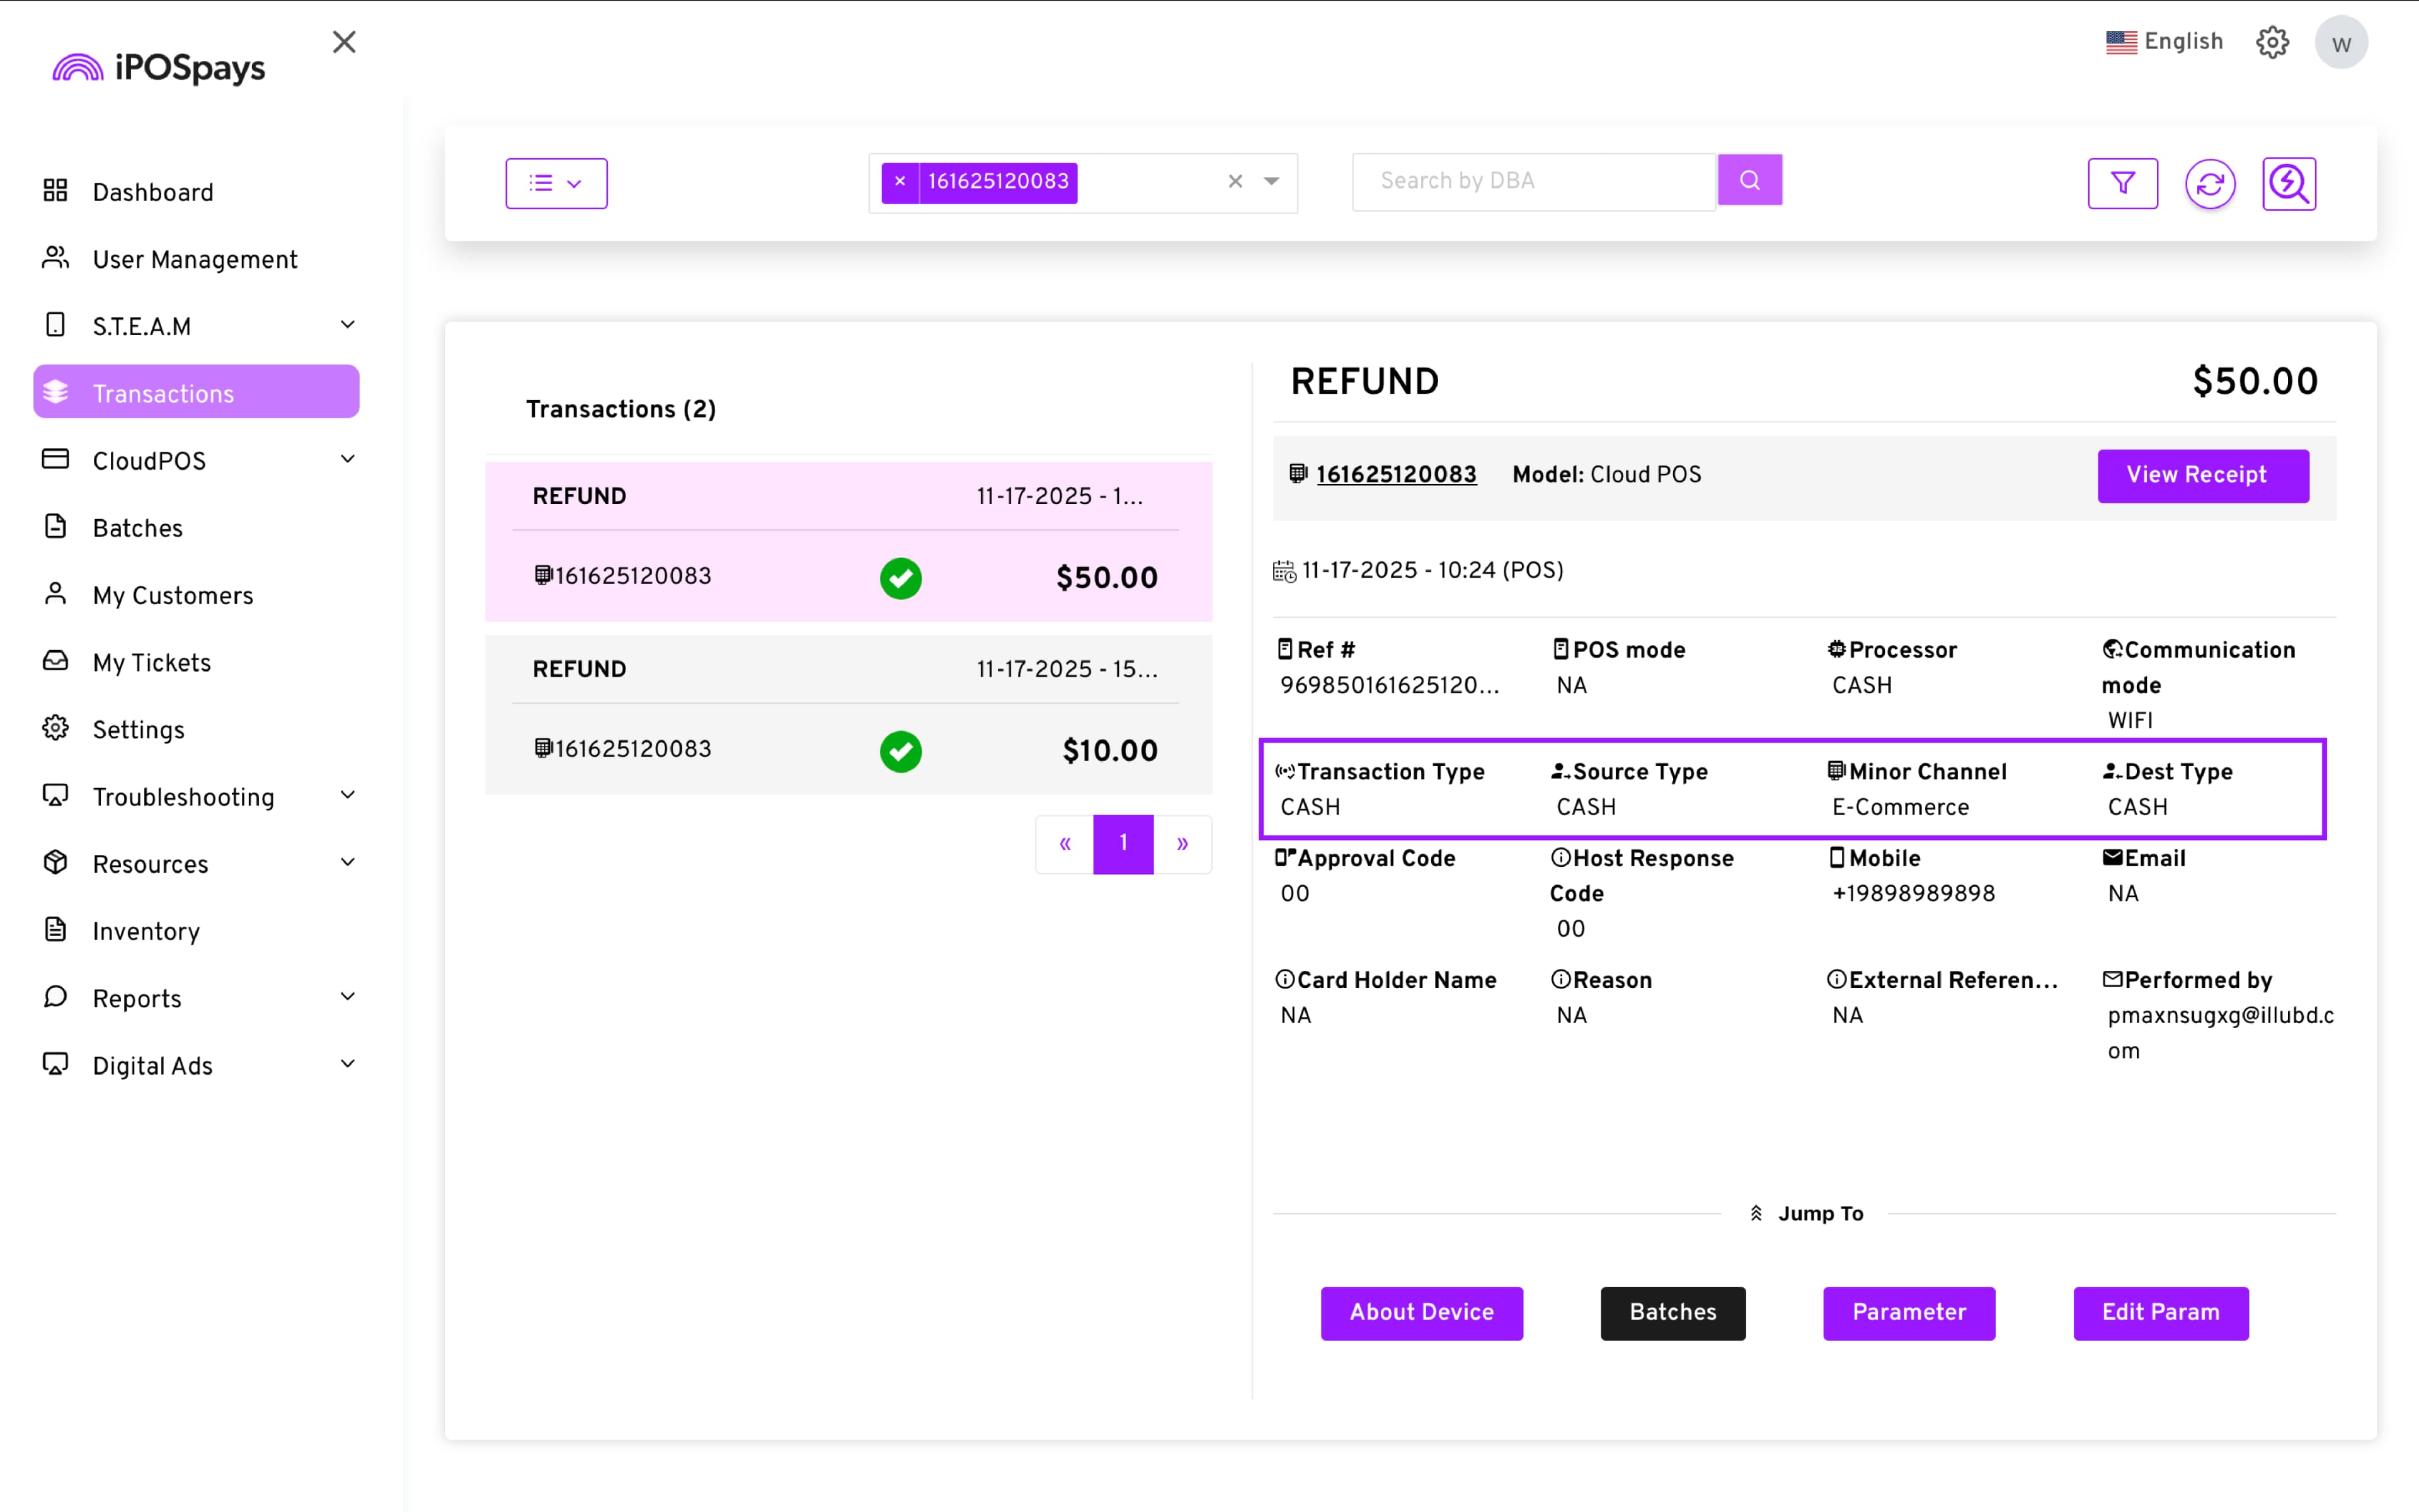Viewport: 2419px width, 1512px height.
Task: Open the list view dropdown
Action: pyautogui.click(x=556, y=183)
